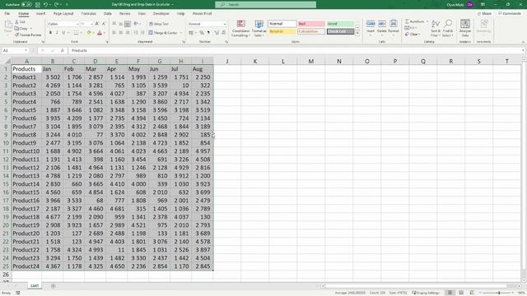Open the Data tab

click(108, 14)
